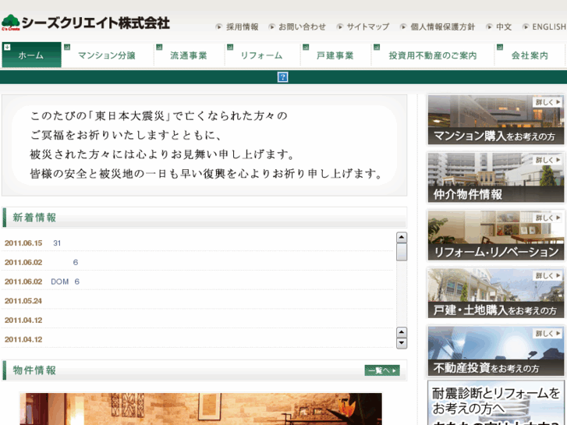Open the 採用情報 link
The image size is (567, 425).
[243, 27]
